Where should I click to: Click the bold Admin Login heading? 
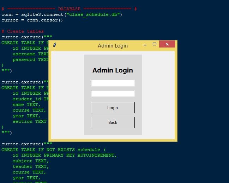click(x=113, y=70)
